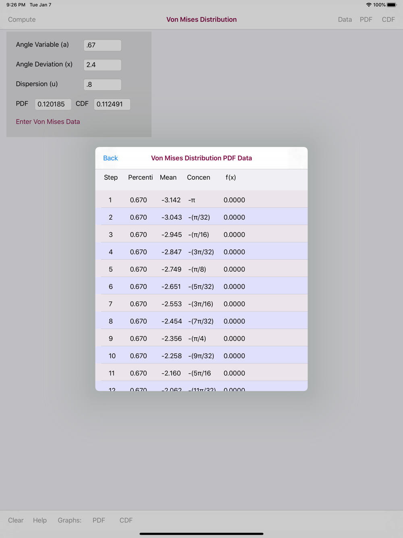The image size is (403, 538).
Task: Select the row with mean -2.160
Action: [201, 373]
